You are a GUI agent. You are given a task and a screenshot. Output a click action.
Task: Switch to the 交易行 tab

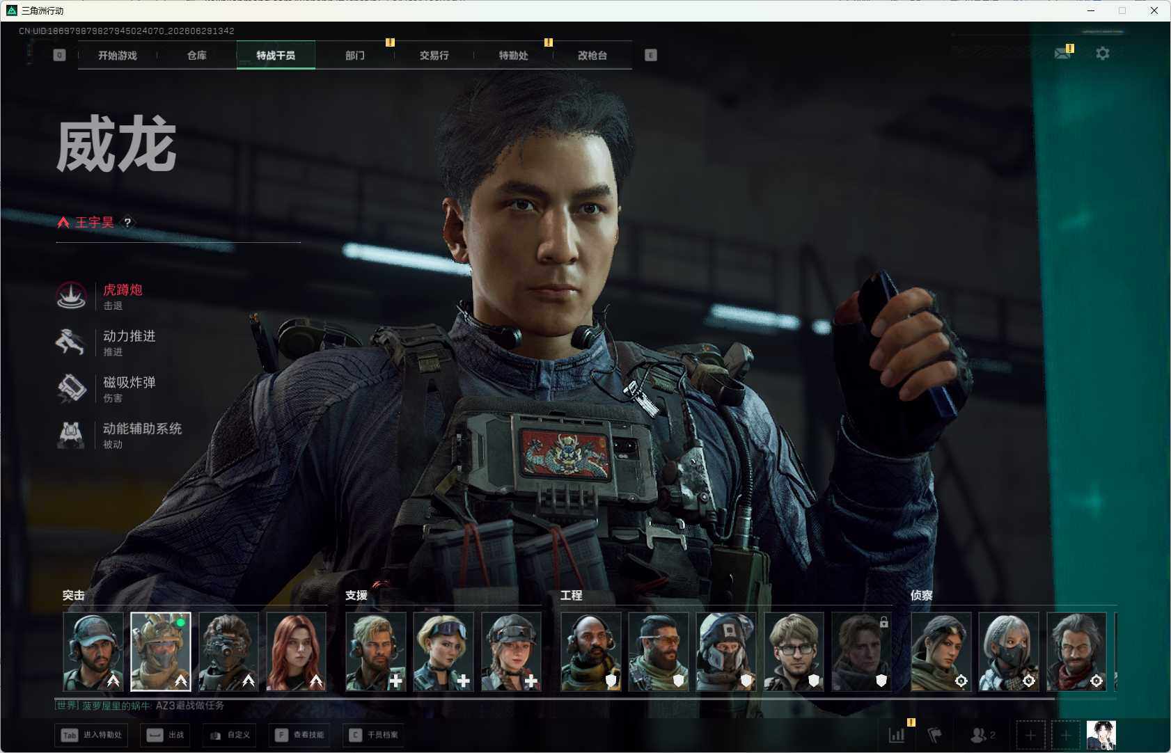coord(434,55)
